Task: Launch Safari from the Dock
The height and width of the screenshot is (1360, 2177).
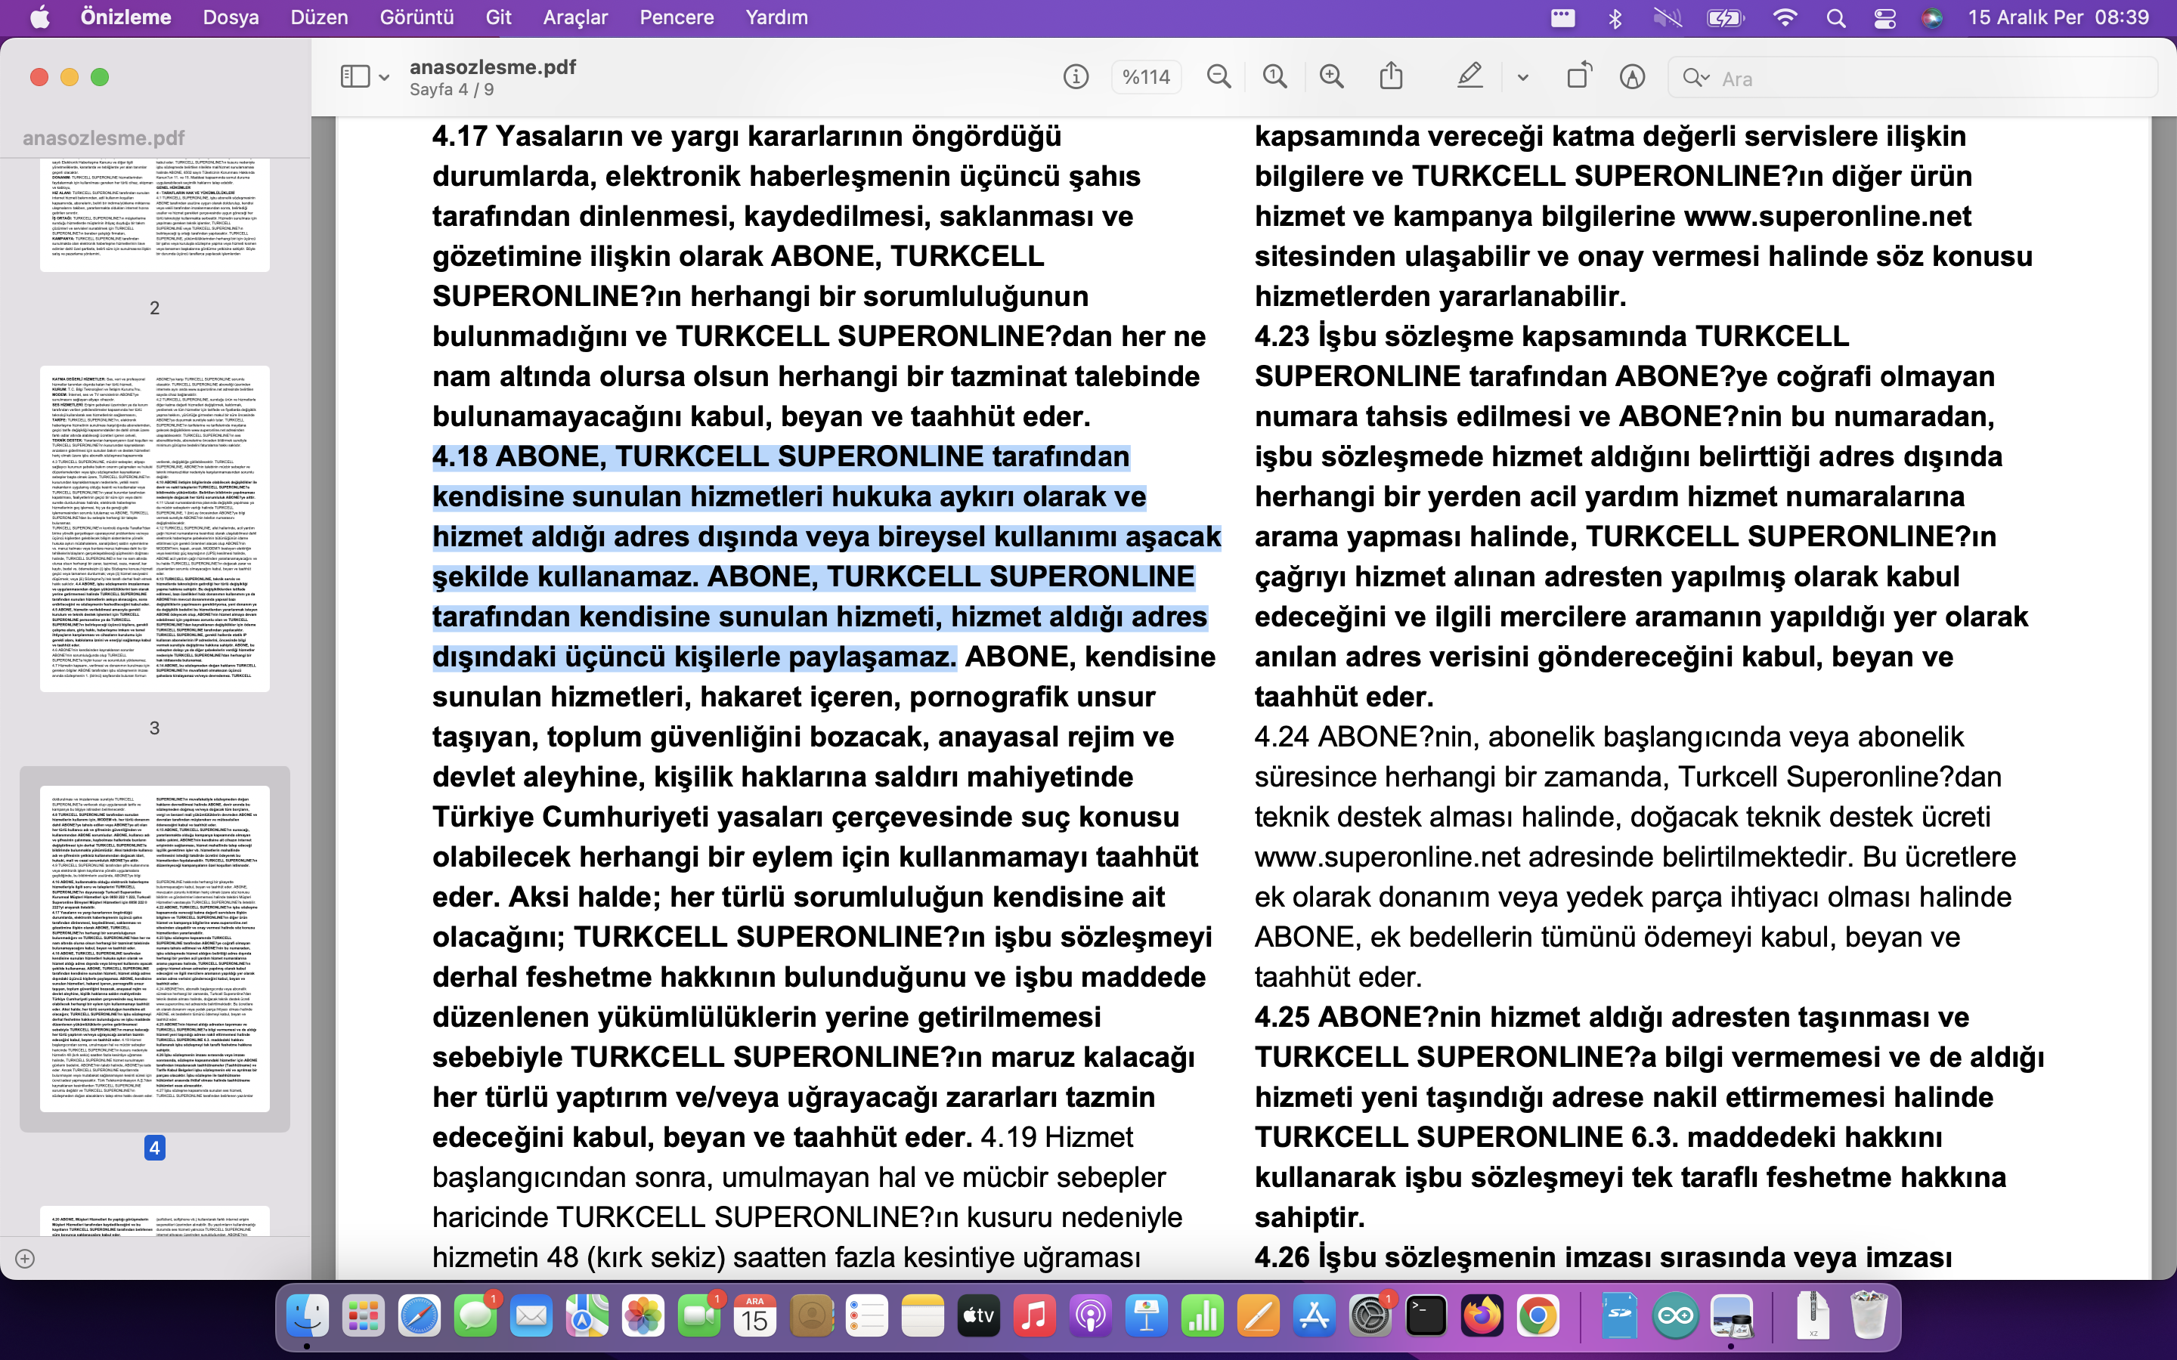Action: click(x=420, y=1317)
